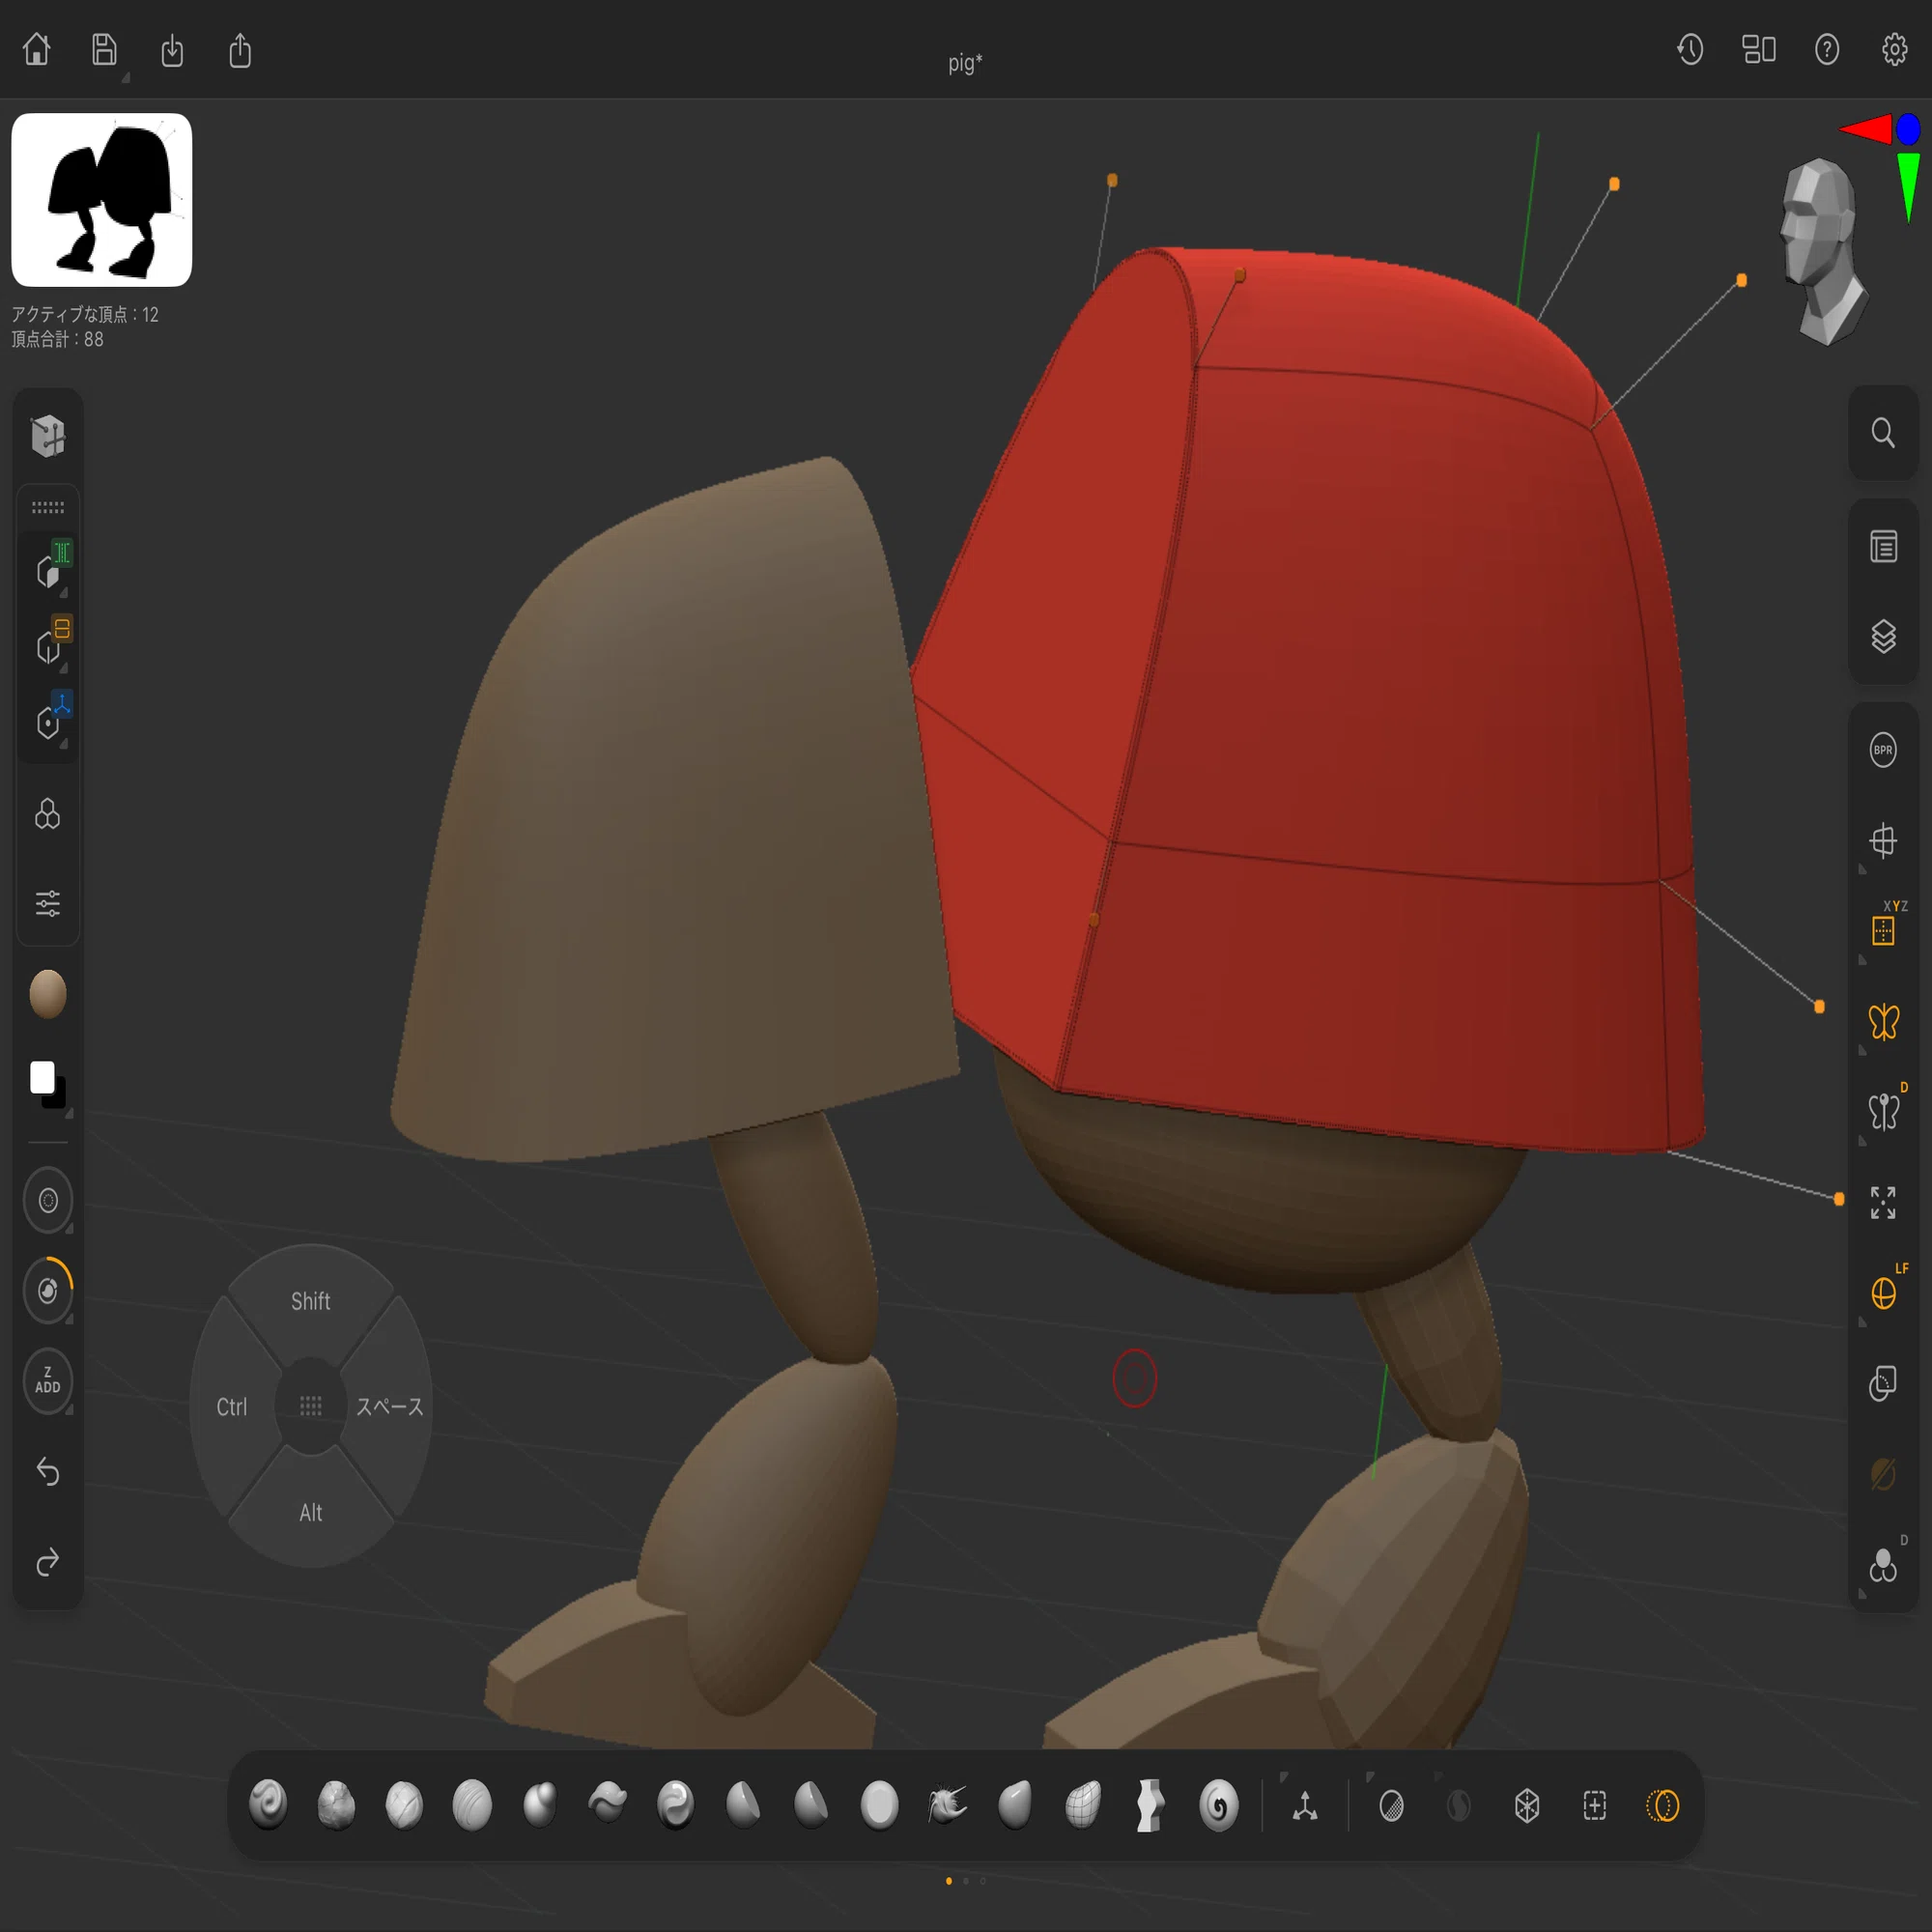Render with the BPR button
Image resolution: width=1932 pixels, height=1932 pixels.
1883,750
